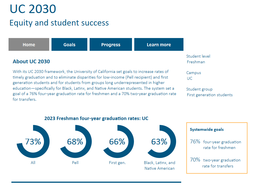
Task: Click the Pell chart label
Action: click(x=75, y=163)
